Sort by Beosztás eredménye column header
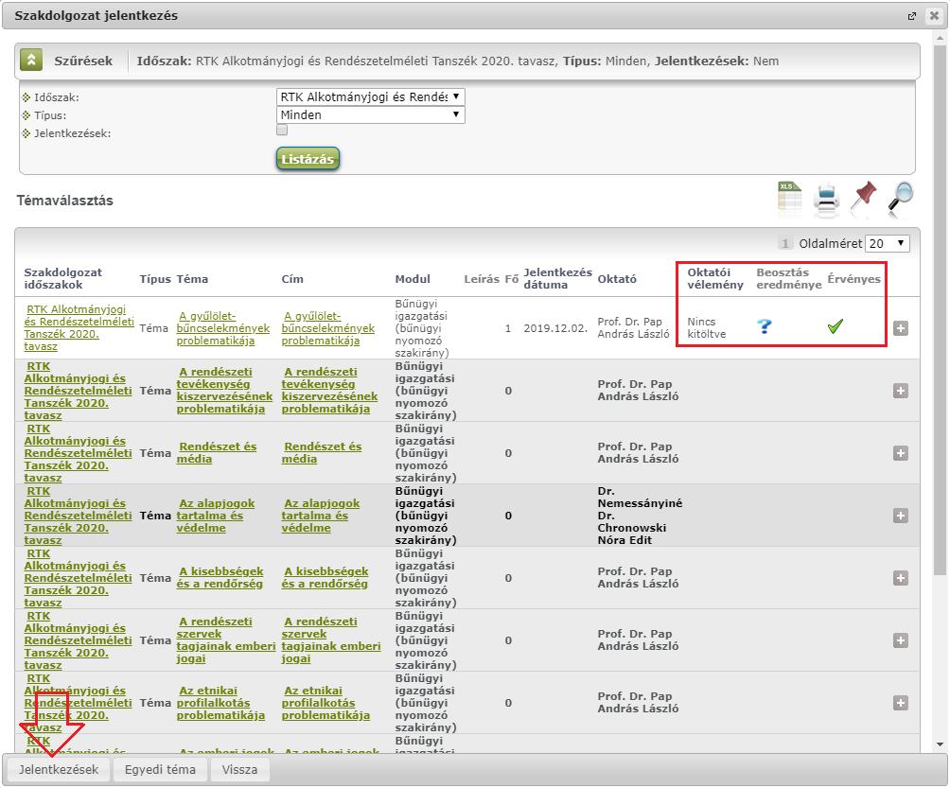The height and width of the screenshot is (788, 950). coord(789,279)
